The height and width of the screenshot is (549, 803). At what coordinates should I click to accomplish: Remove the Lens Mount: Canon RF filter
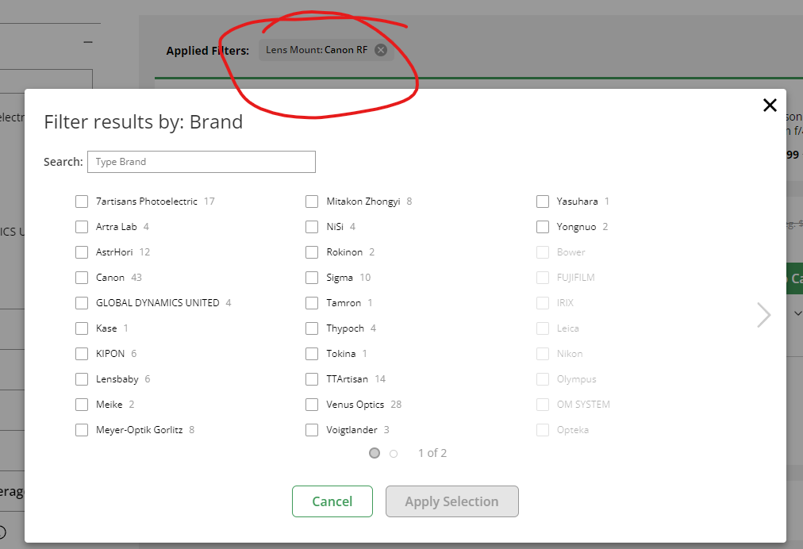coord(381,50)
